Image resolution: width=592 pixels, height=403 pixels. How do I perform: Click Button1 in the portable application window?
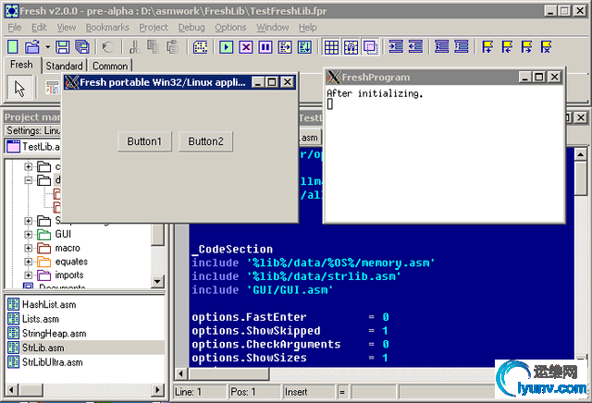pos(144,141)
